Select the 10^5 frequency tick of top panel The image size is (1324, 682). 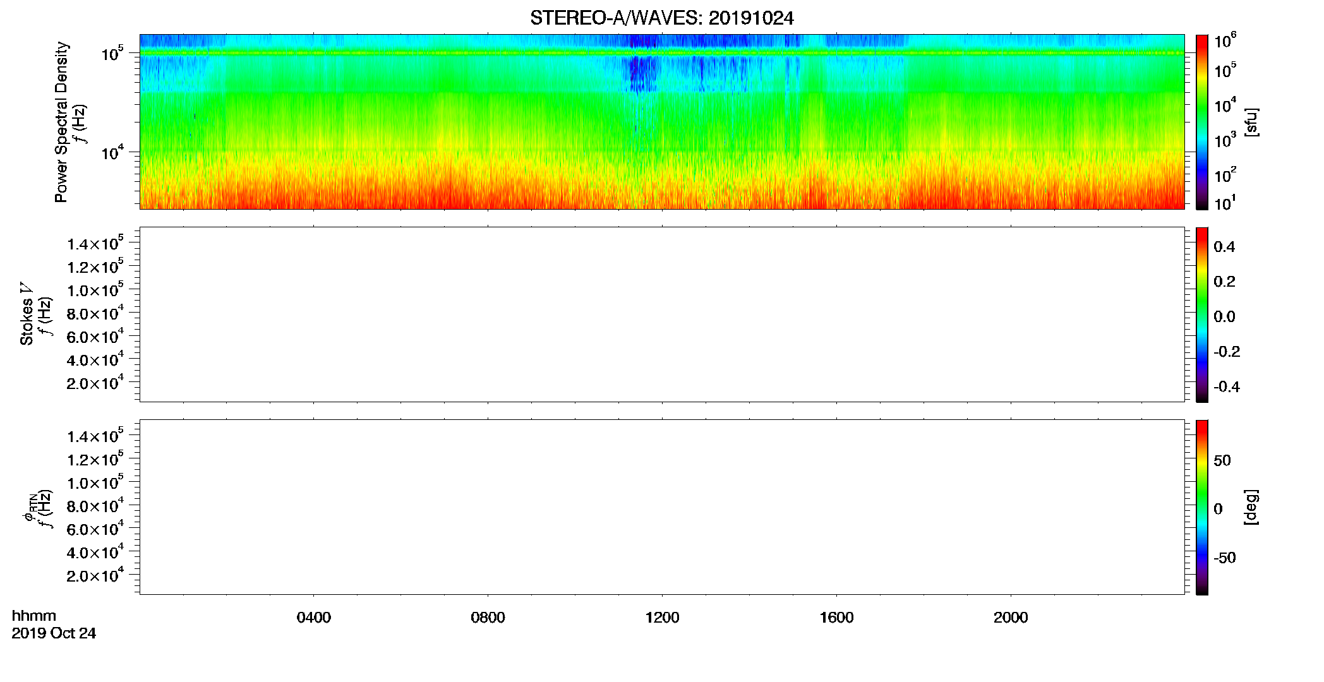[x=113, y=53]
